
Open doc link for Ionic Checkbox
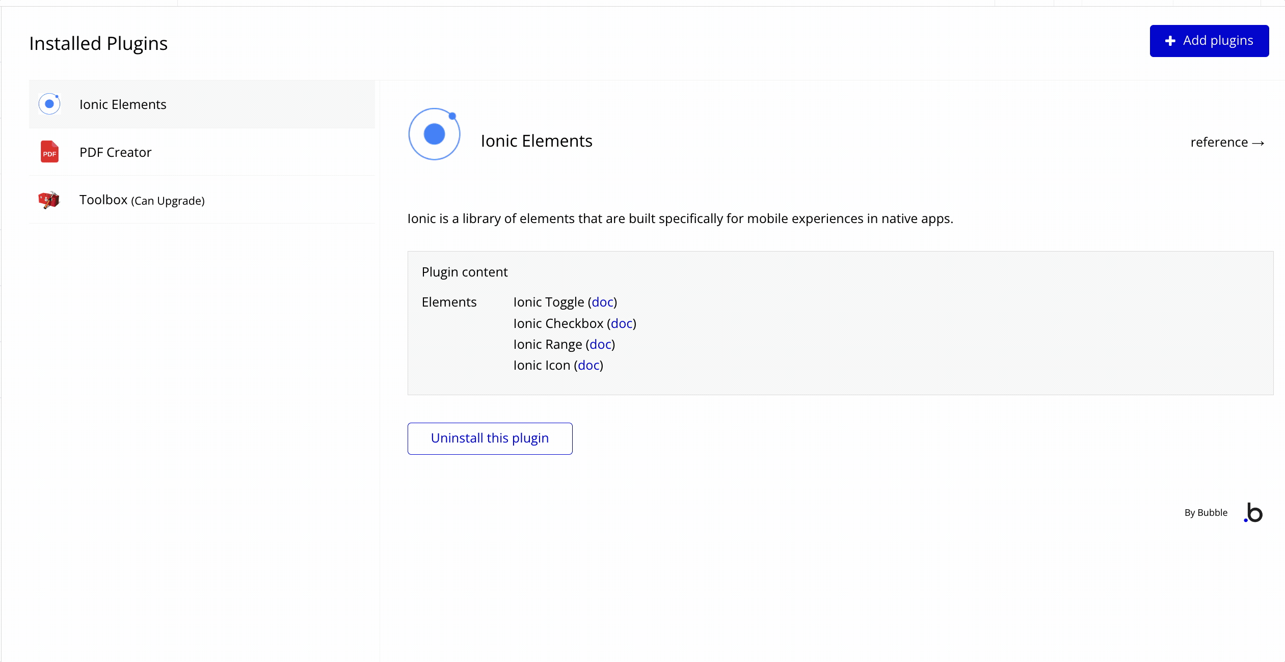click(621, 323)
